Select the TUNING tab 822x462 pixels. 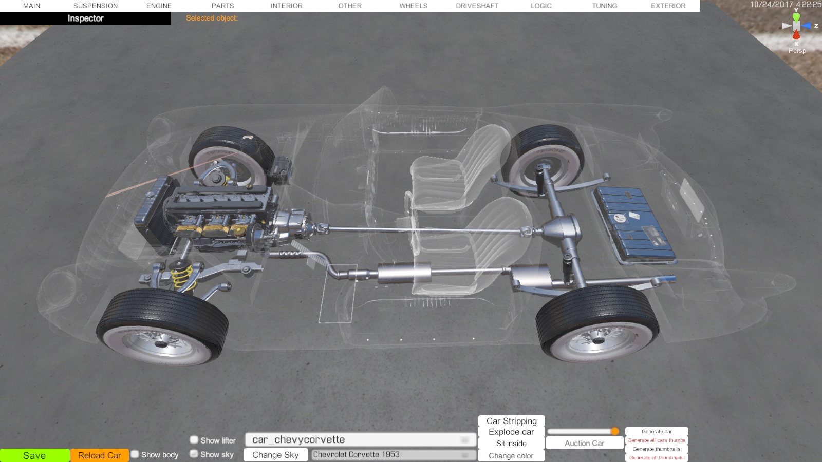(x=604, y=6)
